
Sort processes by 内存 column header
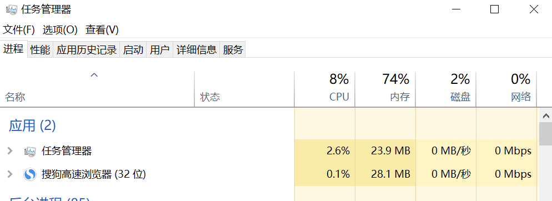(x=385, y=89)
